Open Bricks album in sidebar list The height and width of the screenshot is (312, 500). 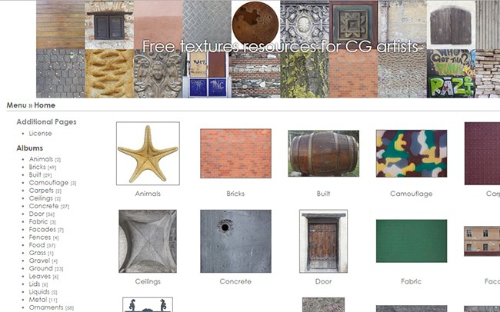pos(38,167)
